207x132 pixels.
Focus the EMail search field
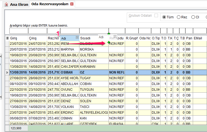pyautogui.click(x=200, y=31)
